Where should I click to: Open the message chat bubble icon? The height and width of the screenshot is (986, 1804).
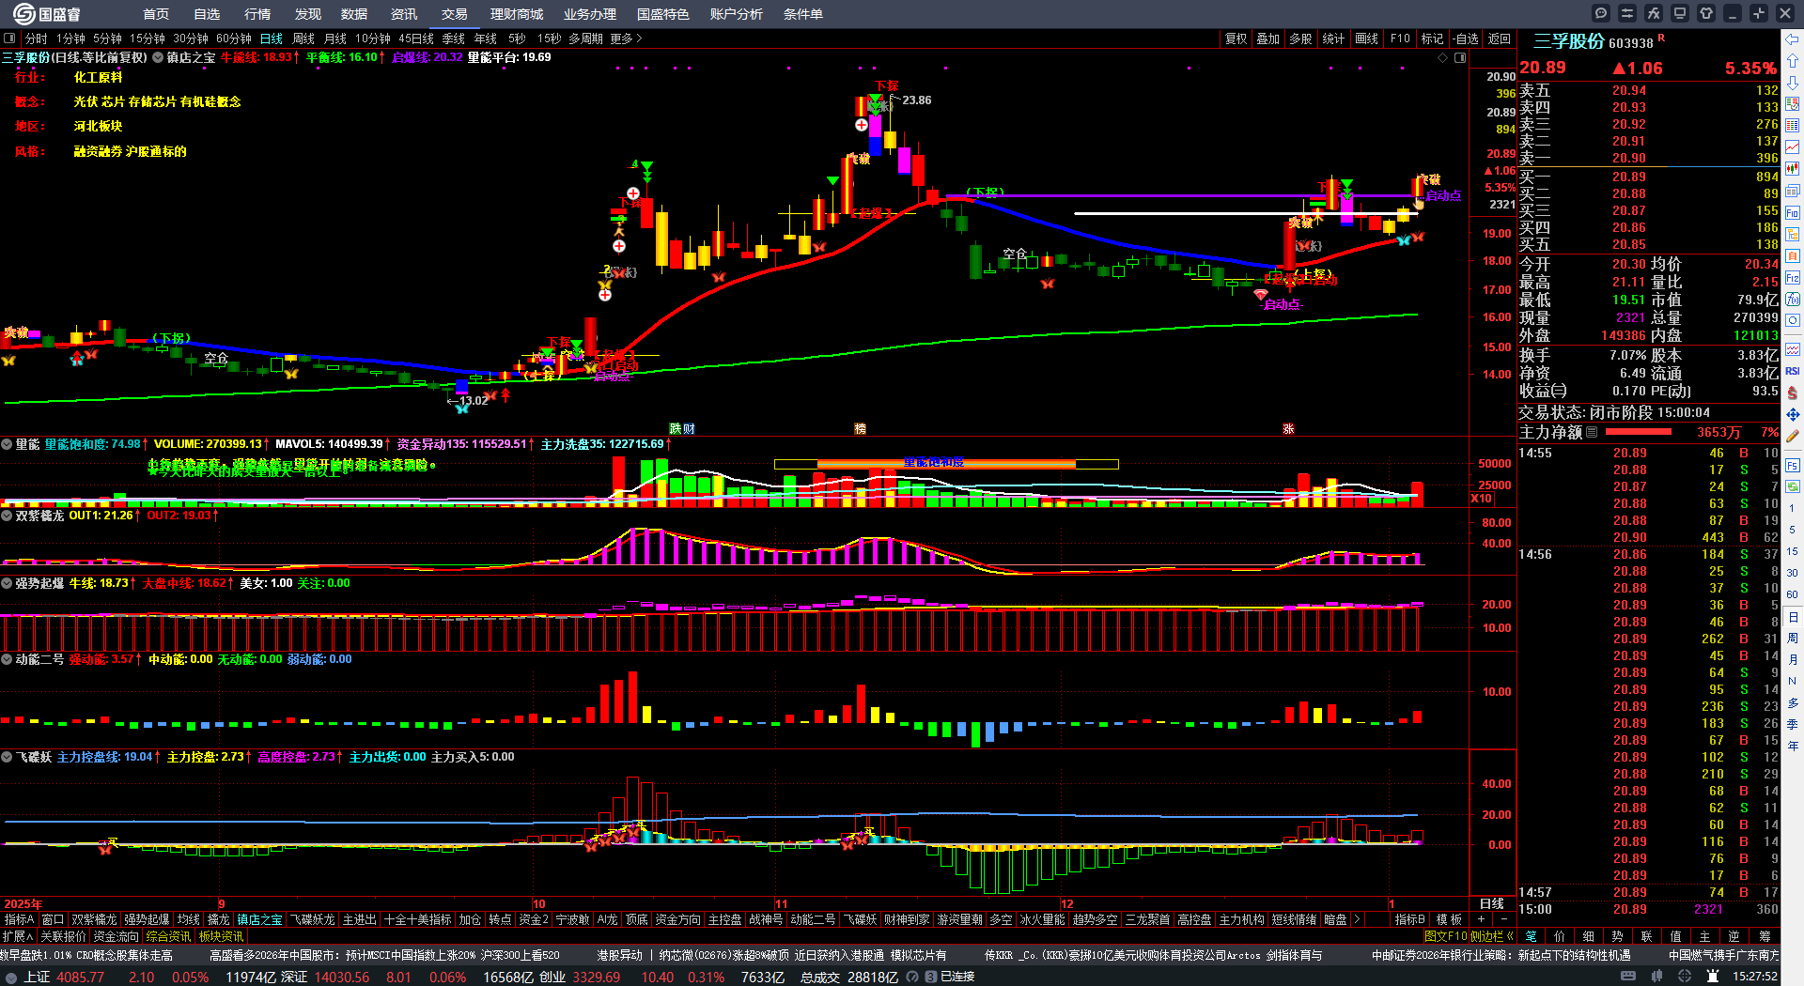(x=1601, y=13)
